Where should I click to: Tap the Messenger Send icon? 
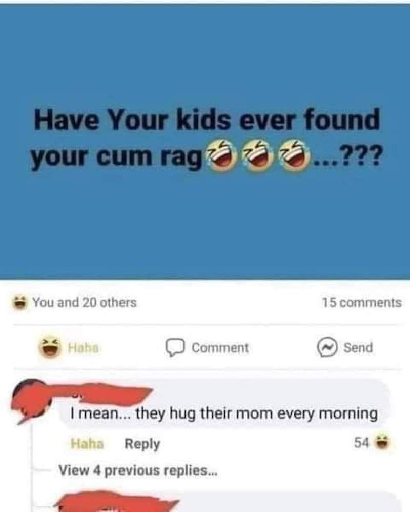327,347
